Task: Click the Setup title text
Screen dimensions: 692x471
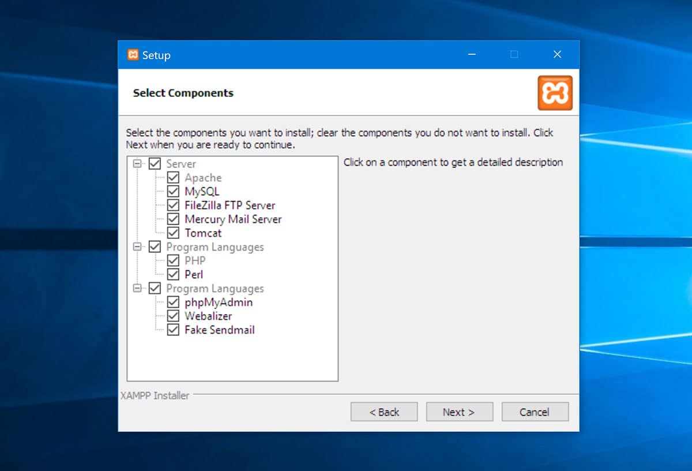Action: click(156, 55)
